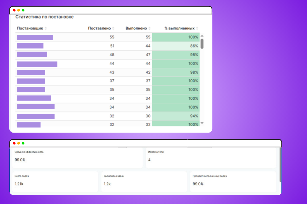This screenshot has height=204, width=307.
Task: Sort by Постановщик column arrows
Action: click(45, 28)
